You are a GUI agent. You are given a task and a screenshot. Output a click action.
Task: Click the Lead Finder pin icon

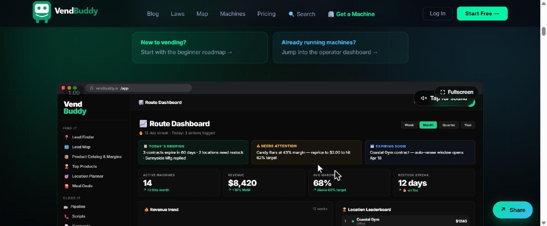click(x=66, y=137)
